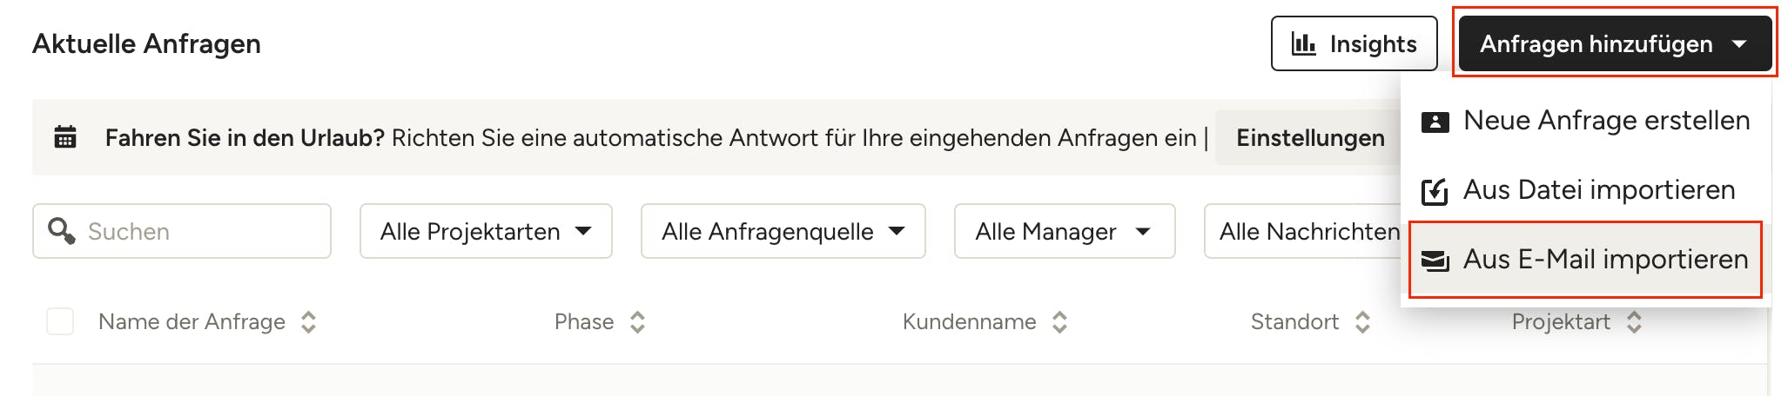Click the Neue Anfrage erstellen contact icon
This screenshot has width=1788, height=396.
1435,122
